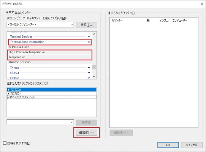Confirm with the OK button

pyautogui.click(x=168, y=145)
